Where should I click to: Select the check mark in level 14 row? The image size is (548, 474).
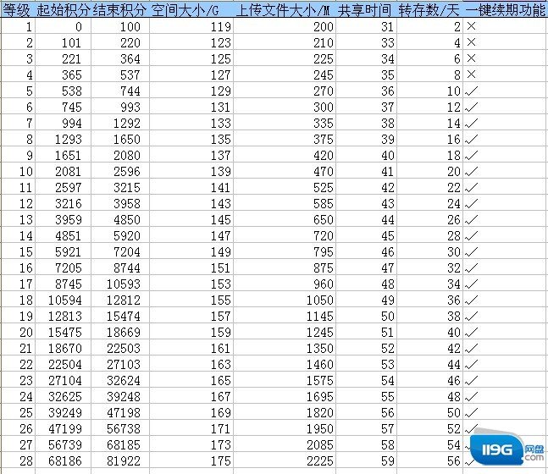pos(472,236)
